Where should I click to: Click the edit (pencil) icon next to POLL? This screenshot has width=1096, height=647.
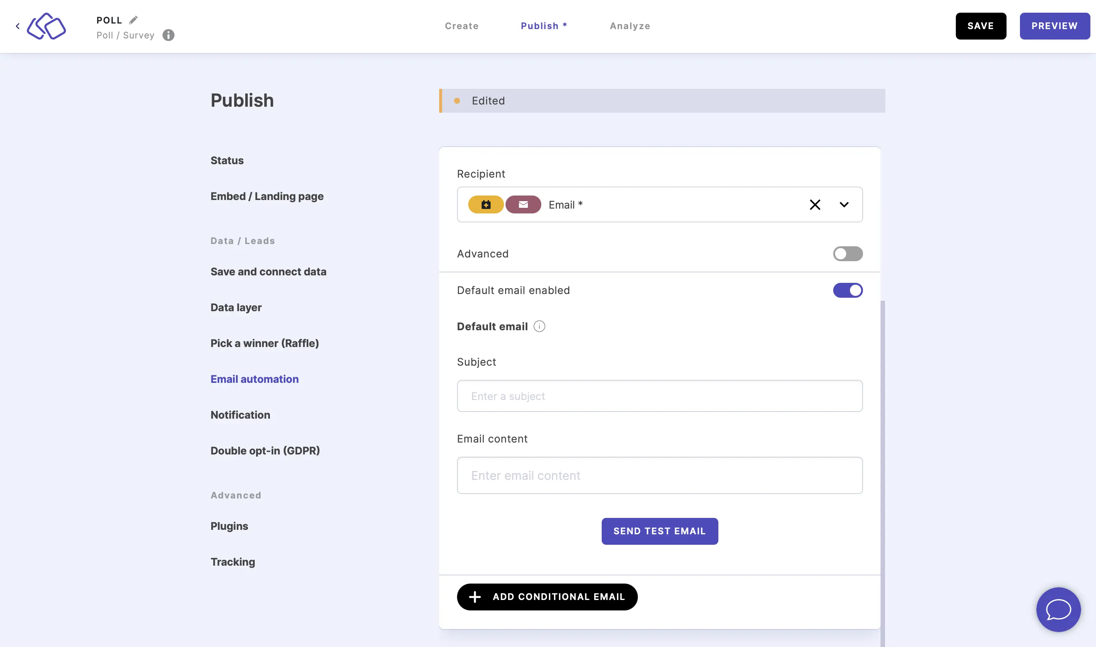[134, 20]
